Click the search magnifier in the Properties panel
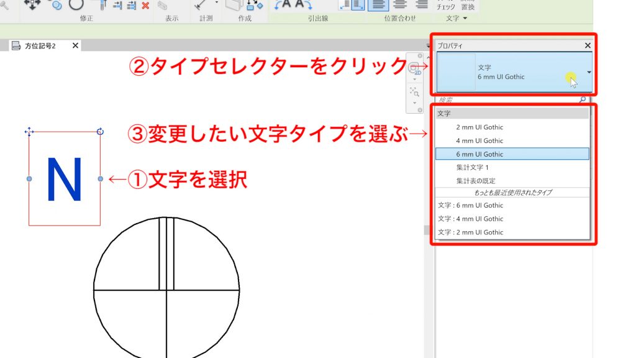636x358 pixels. [x=581, y=99]
